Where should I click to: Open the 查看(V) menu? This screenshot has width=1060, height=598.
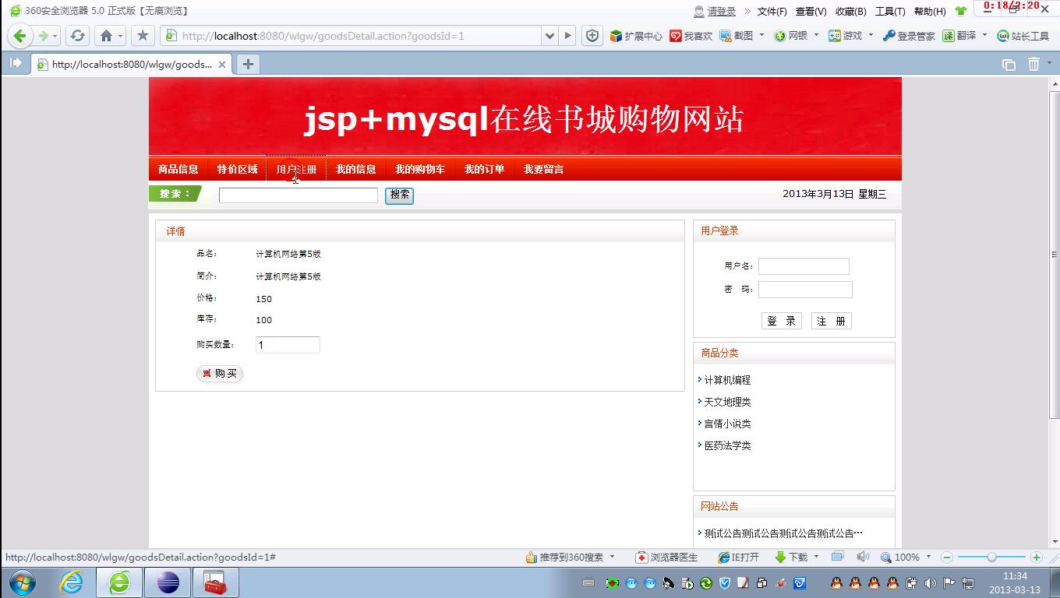[811, 12]
